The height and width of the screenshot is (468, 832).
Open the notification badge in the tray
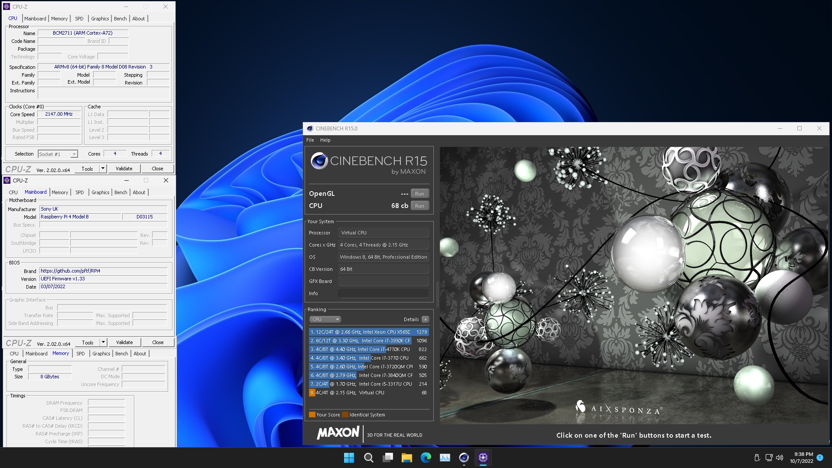820,458
